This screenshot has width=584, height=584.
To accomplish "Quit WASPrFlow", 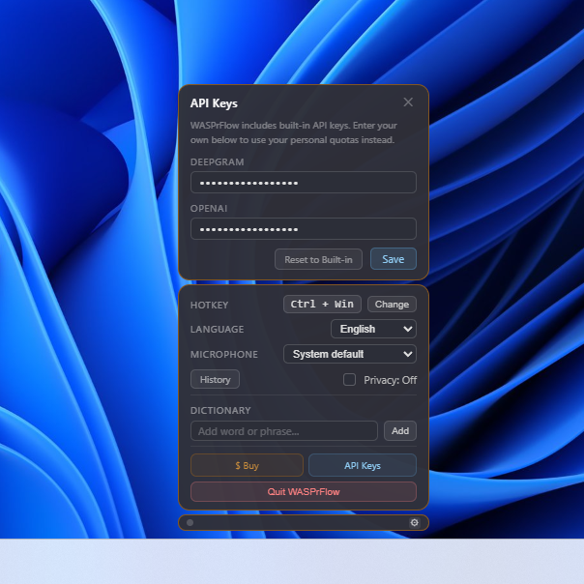I will pos(304,491).
